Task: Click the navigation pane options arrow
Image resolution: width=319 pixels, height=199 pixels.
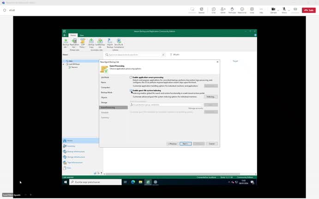Action: tap(101, 173)
